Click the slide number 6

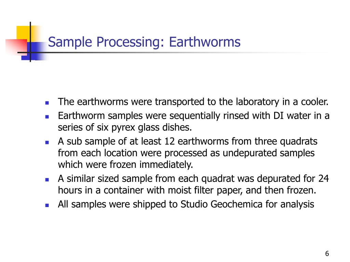pyautogui.click(x=327, y=253)
